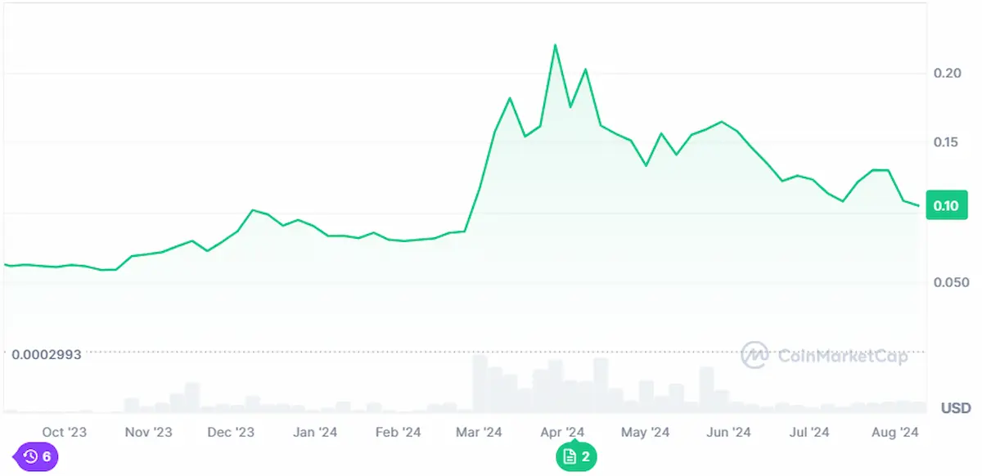Select Jan '24 on the time axis
The height and width of the screenshot is (476, 982).
315,432
